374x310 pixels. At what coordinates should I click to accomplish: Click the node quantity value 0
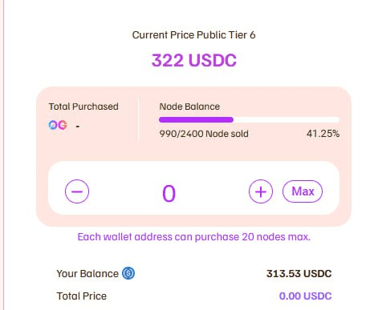pos(169,193)
